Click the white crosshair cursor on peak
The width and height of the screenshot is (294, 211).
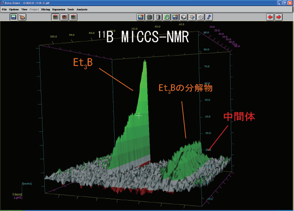[x=139, y=115]
